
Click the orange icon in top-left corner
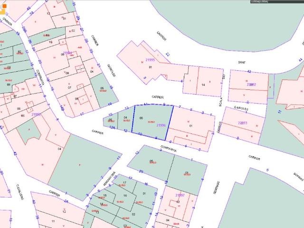pyautogui.click(x=4, y=6)
